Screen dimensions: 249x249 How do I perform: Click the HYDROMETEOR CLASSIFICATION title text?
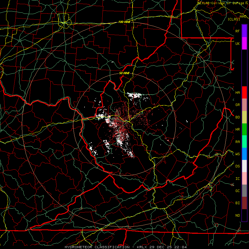97,247
